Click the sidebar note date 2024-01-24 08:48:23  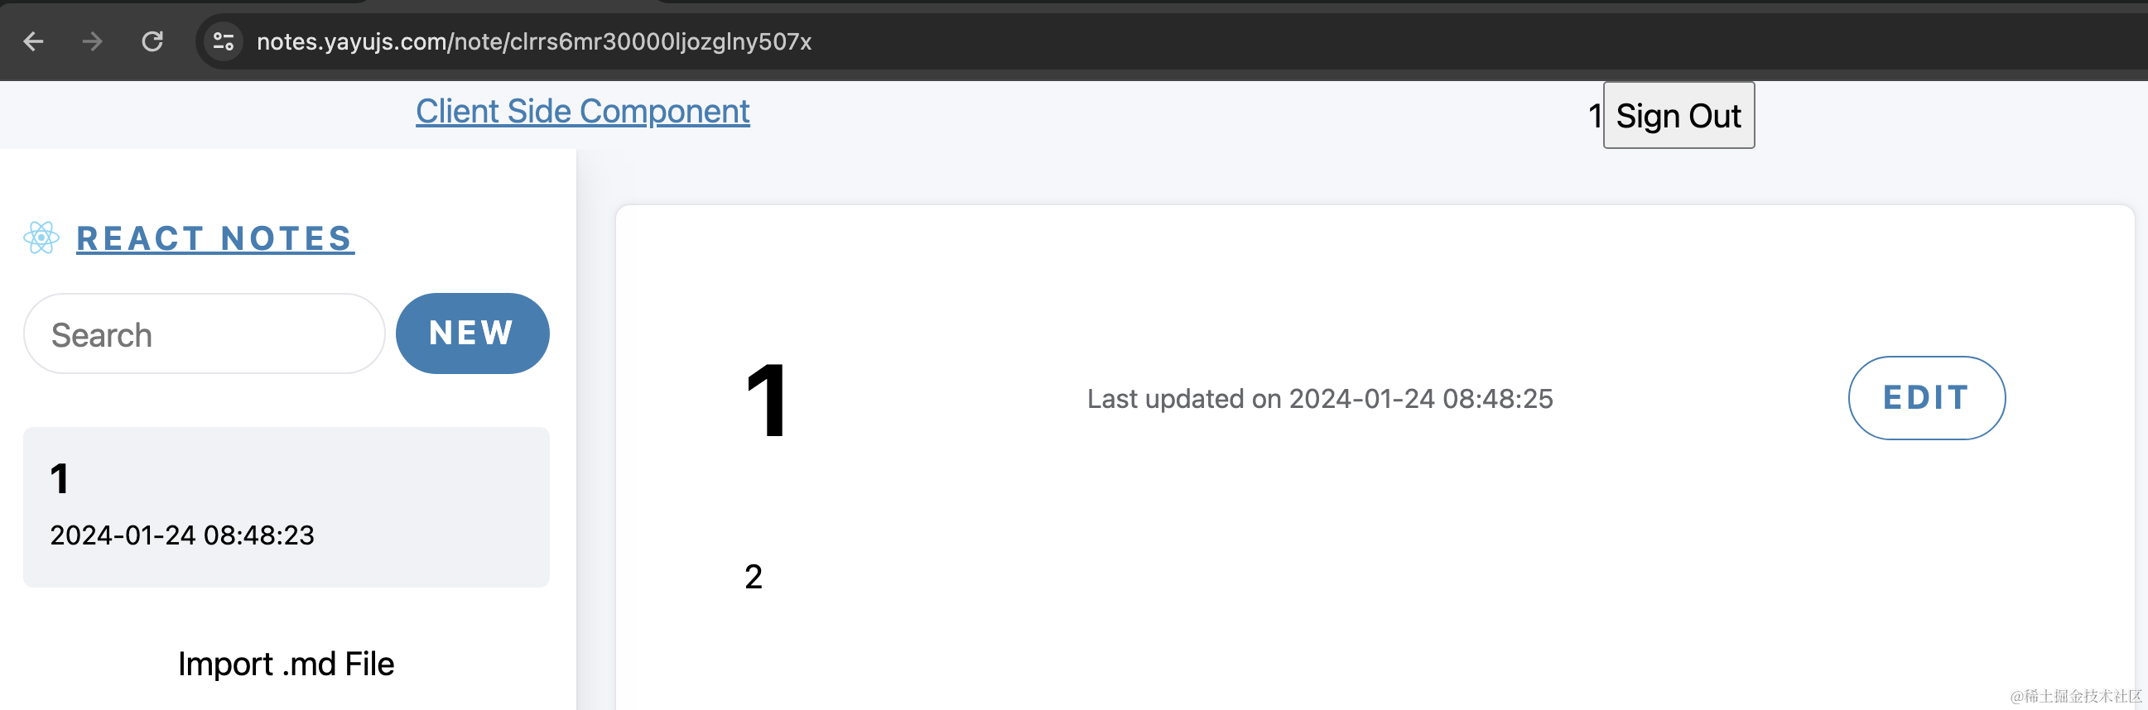pyautogui.click(x=182, y=535)
